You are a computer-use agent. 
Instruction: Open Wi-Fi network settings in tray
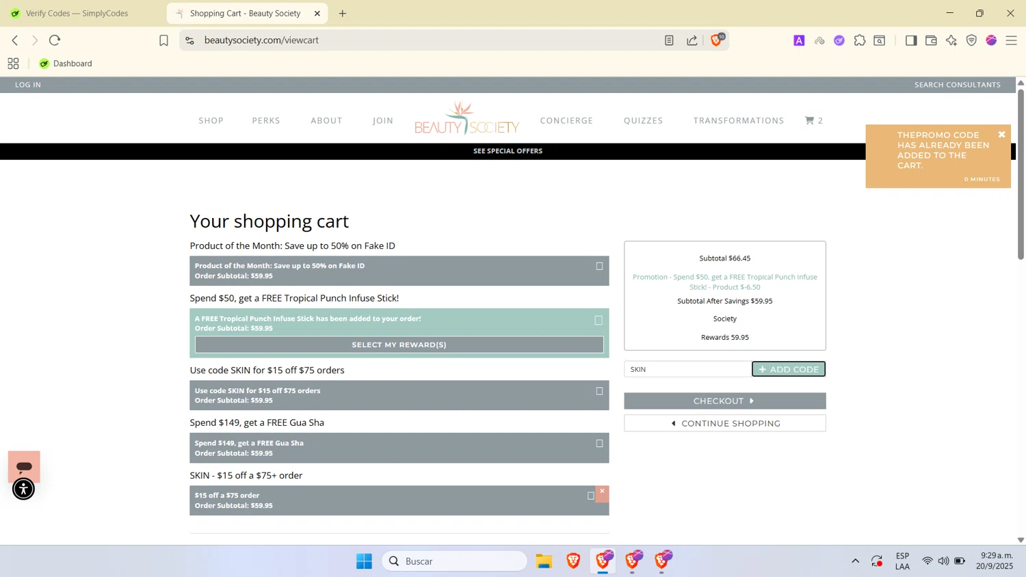click(x=928, y=561)
